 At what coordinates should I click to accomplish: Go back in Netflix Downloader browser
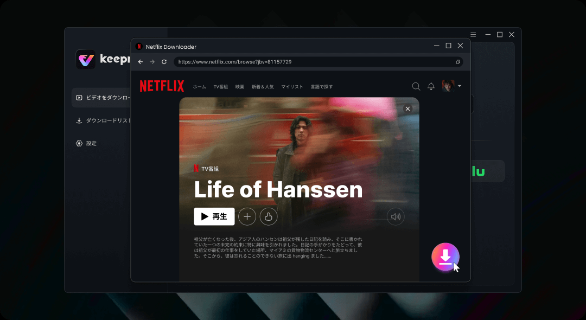click(141, 62)
